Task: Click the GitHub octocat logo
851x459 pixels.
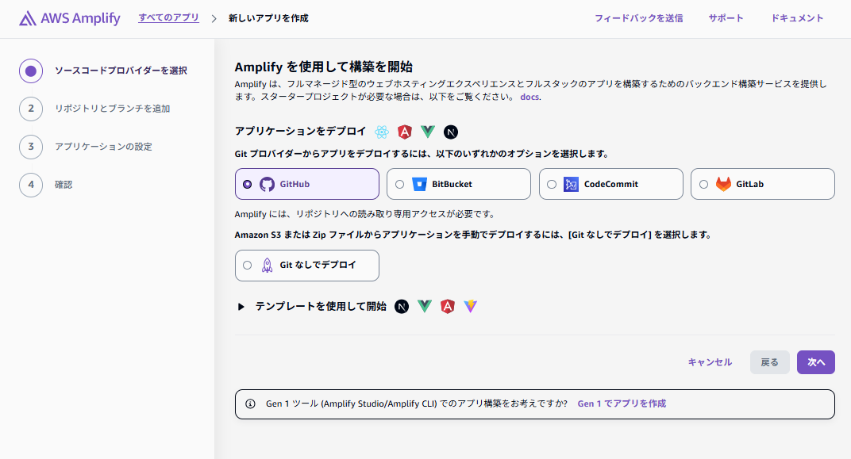Action: (x=267, y=184)
